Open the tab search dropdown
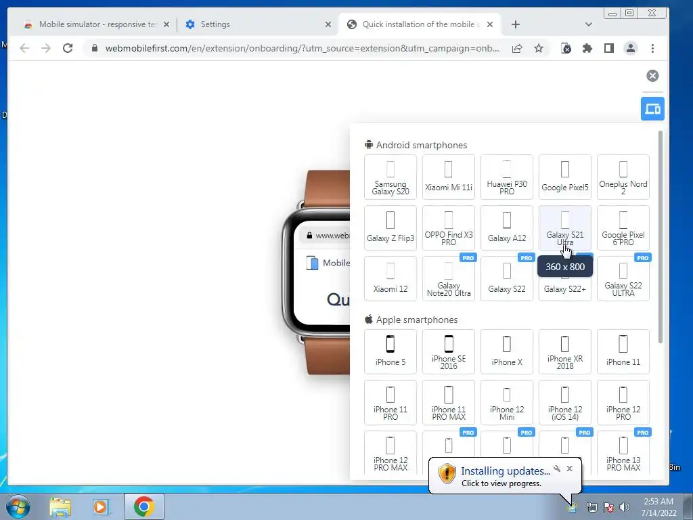Viewport: 693px width, 520px height. 588,24
